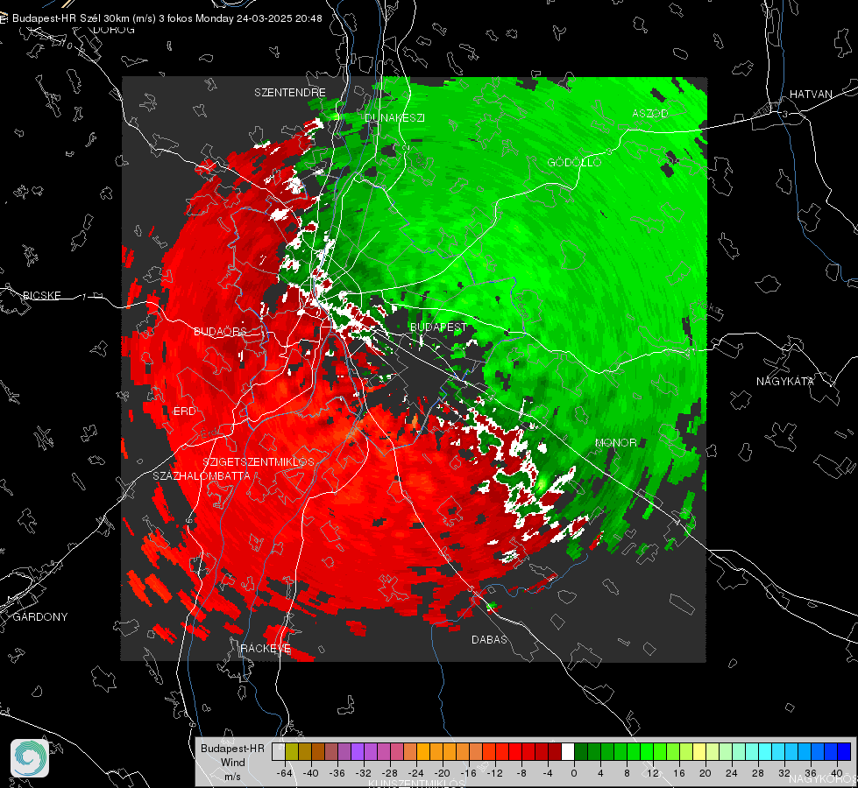
Task: Click the -40 legend value
Action: point(311,773)
